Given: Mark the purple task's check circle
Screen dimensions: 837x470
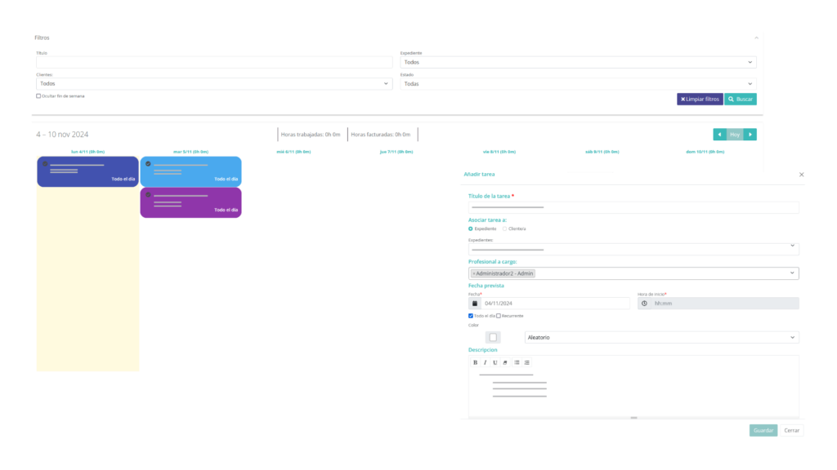Looking at the screenshot, I should click(148, 195).
